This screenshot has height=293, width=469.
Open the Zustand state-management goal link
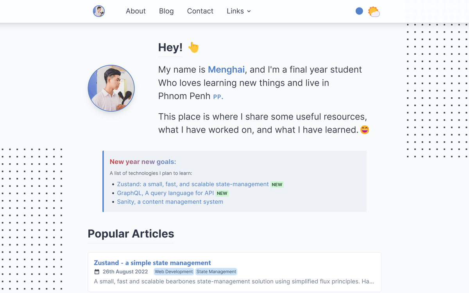tap(193, 184)
